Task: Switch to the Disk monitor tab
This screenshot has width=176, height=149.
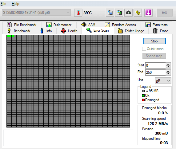Action: pos(59,25)
